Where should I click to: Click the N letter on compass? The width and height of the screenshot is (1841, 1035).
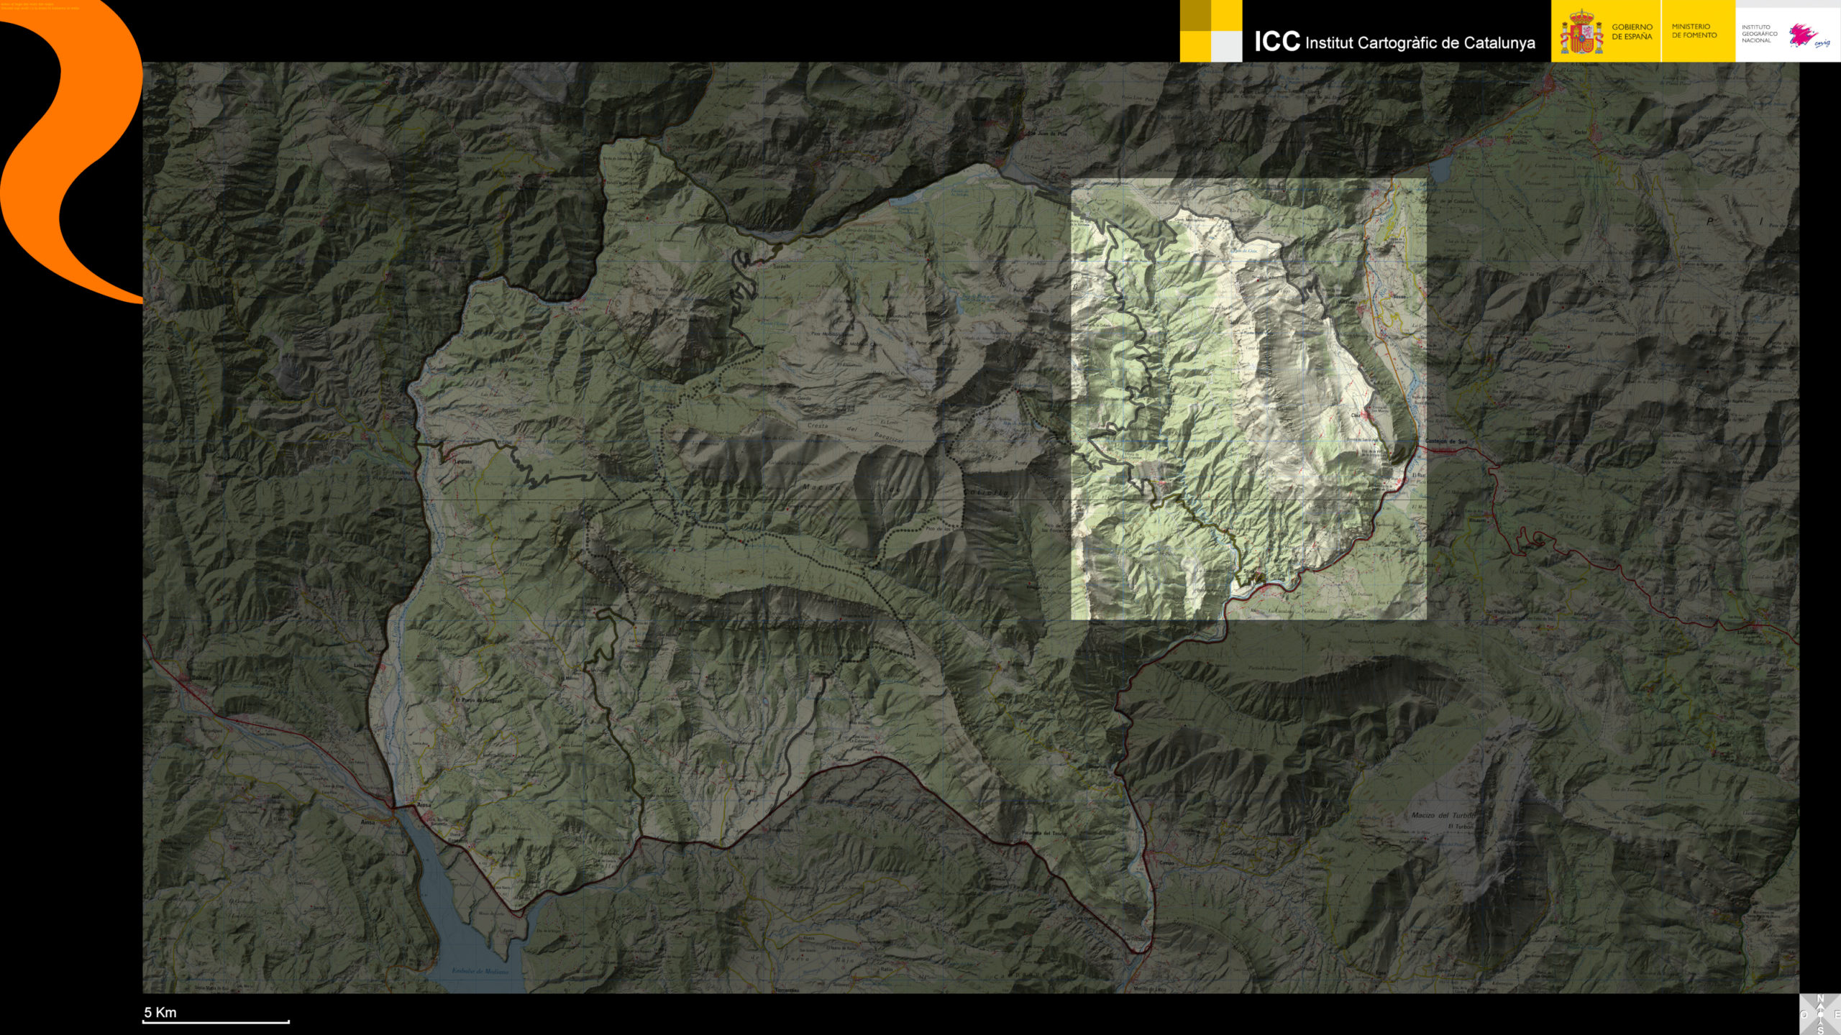(x=1820, y=998)
